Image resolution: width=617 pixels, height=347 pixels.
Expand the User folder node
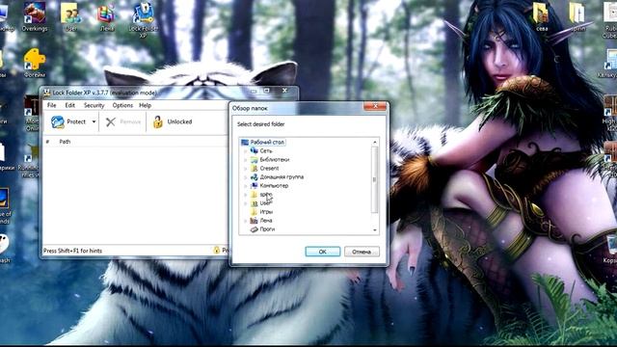click(246, 203)
